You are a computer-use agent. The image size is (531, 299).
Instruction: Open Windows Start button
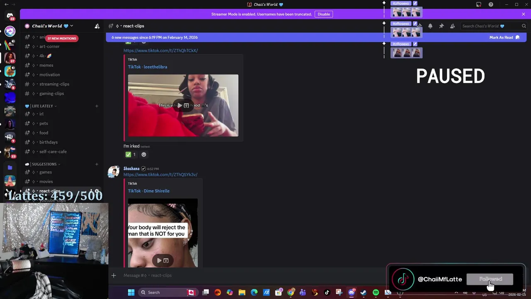(131, 292)
